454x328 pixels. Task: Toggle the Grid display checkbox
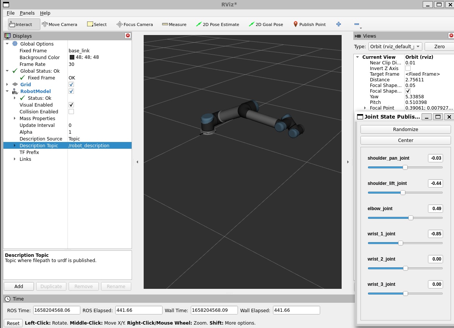(x=71, y=84)
